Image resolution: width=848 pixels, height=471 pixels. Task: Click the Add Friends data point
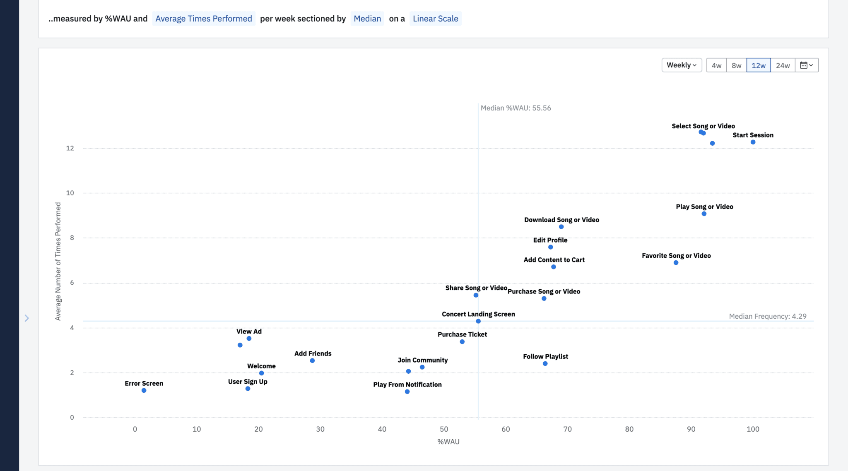tap(313, 360)
